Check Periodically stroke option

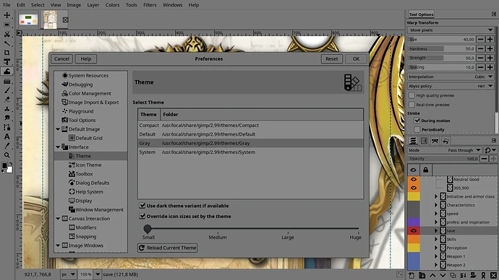[x=417, y=129]
